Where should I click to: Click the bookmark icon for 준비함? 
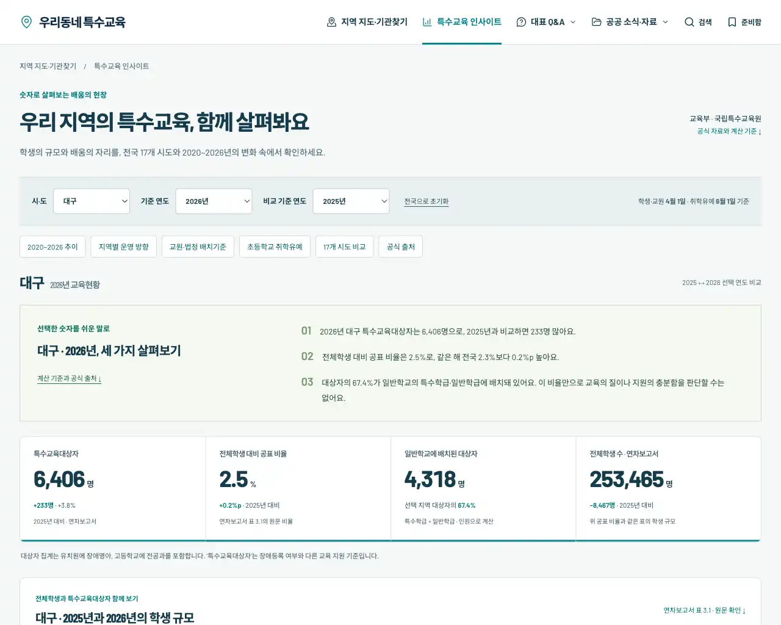point(732,22)
